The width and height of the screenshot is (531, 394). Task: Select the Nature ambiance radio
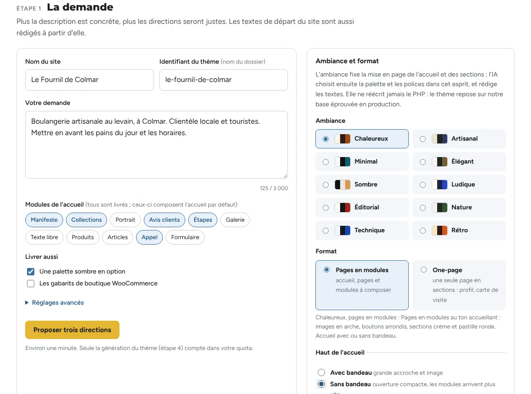coord(423,208)
